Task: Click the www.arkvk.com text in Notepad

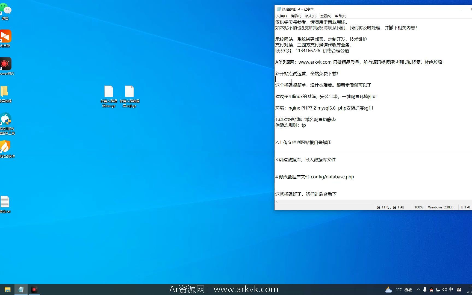Action: [x=315, y=62]
